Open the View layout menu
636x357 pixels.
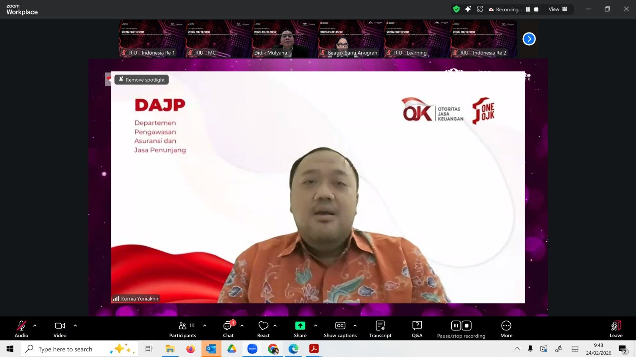tap(558, 9)
